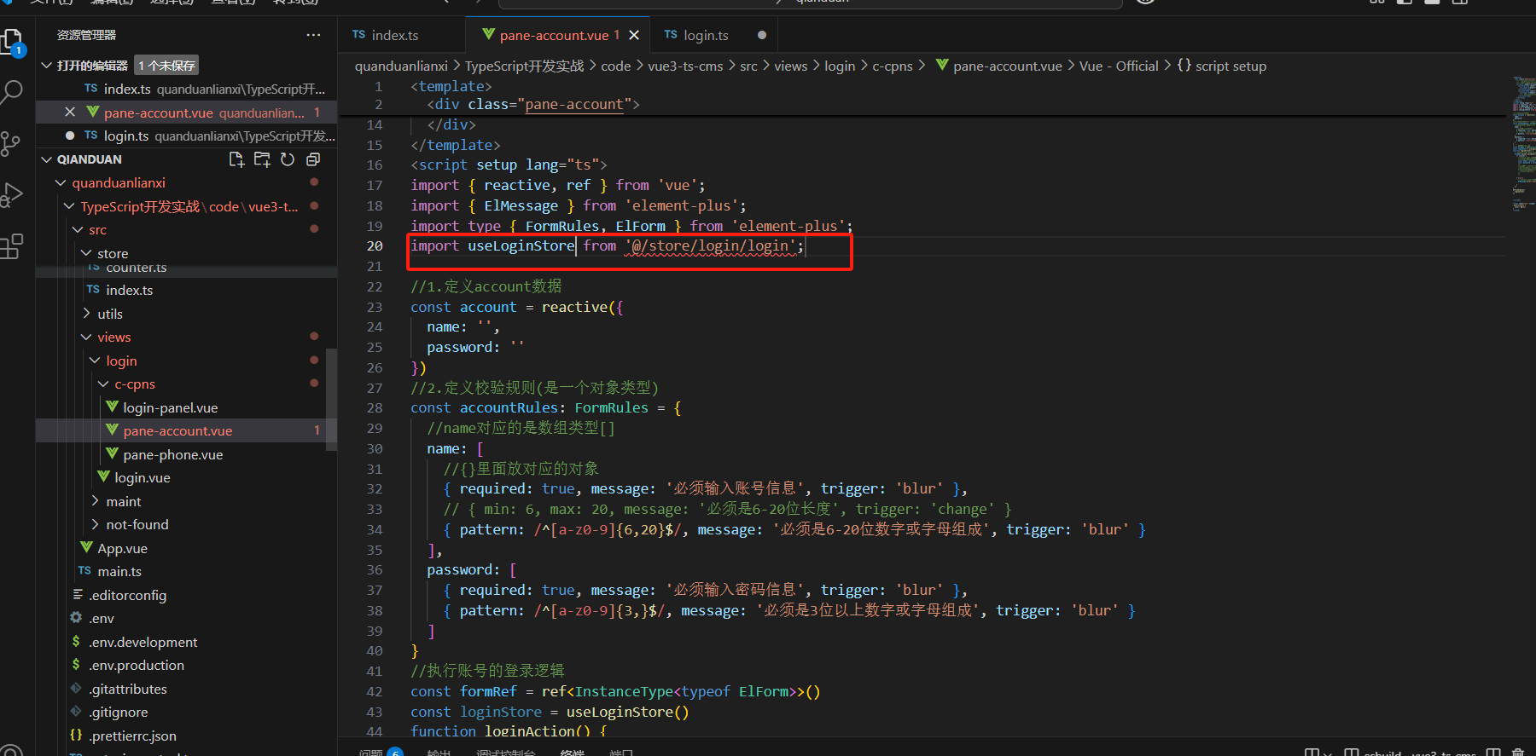Collapse all folders in QIANDUAN explorer
1536x756 pixels.
pos(313,159)
